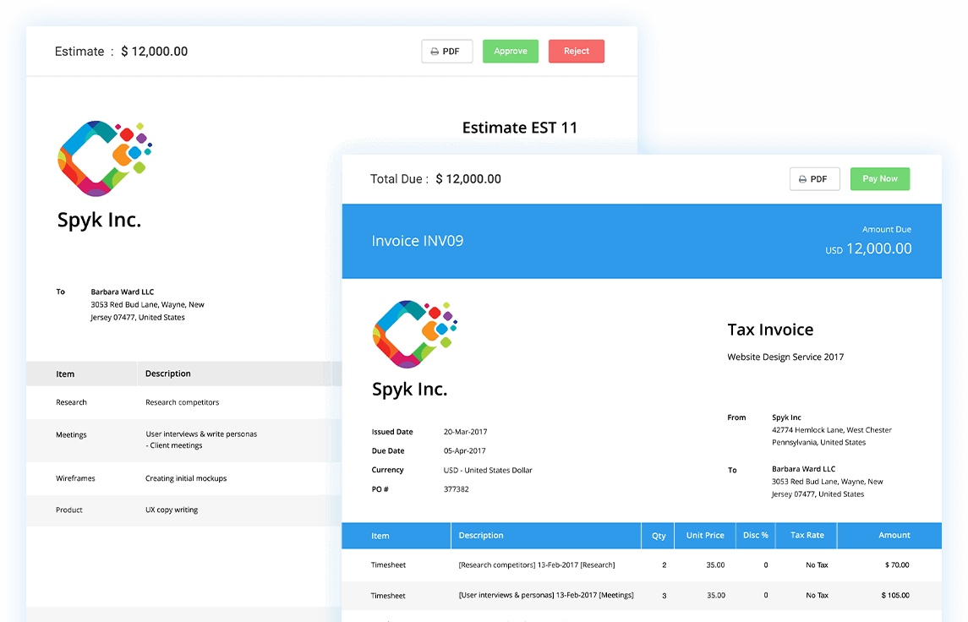Click the Unit Price column header
The image size is (968, 622).
tap(705, 536)
